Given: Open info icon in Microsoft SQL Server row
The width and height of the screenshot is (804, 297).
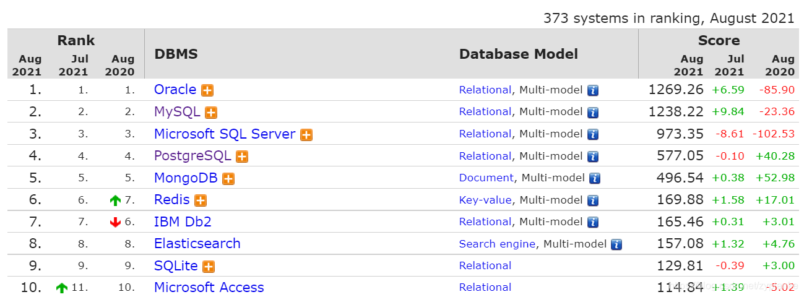Looking at the screenshot, I should [593, 134].
